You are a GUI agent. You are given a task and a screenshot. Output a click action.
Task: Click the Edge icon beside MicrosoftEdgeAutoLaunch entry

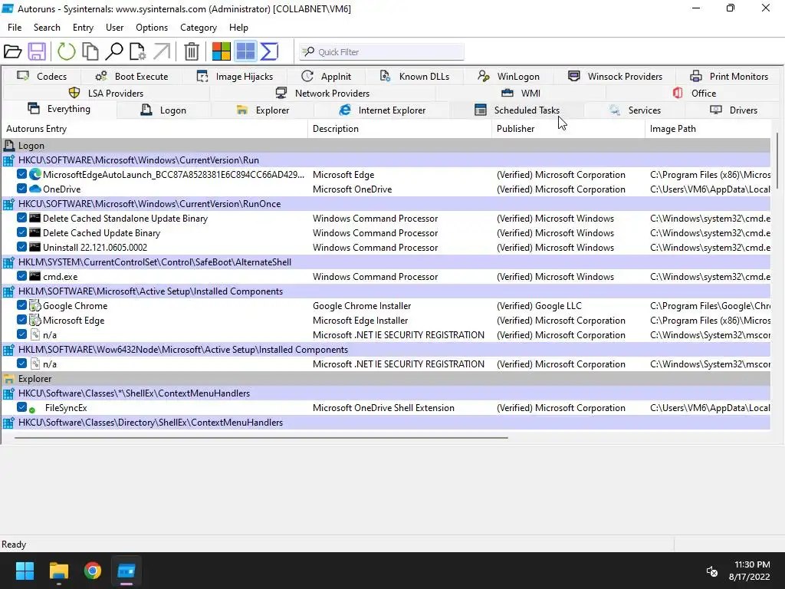tap(35, 174)
